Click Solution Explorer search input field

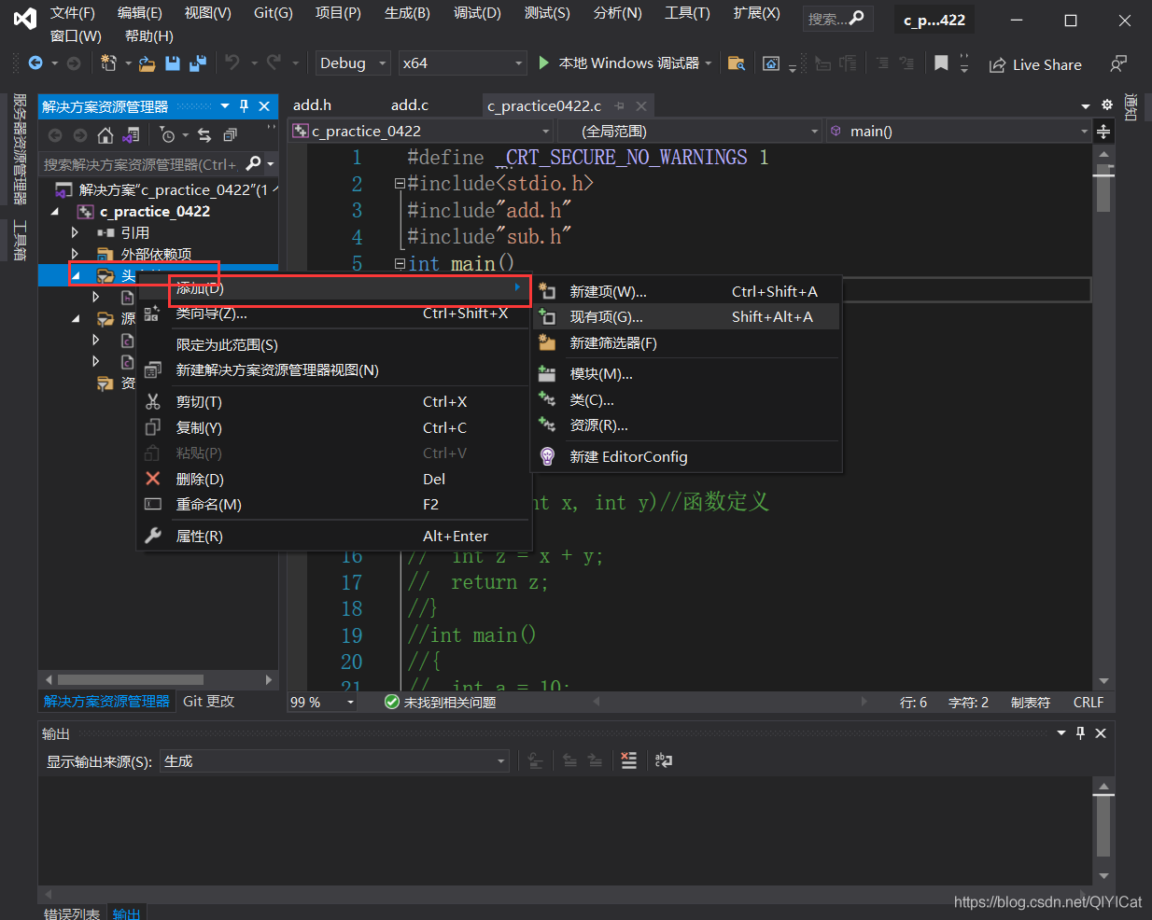click(141, 164)
